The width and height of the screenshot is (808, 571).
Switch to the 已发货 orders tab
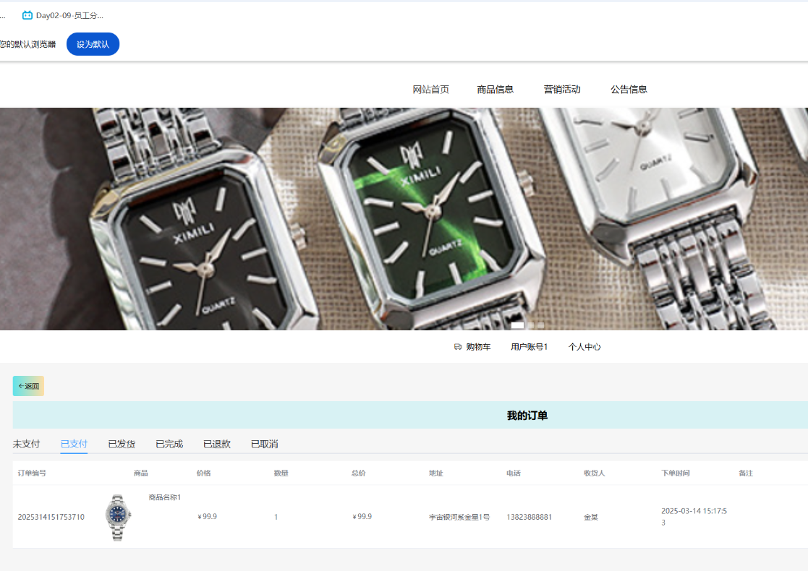coord(122,444)
